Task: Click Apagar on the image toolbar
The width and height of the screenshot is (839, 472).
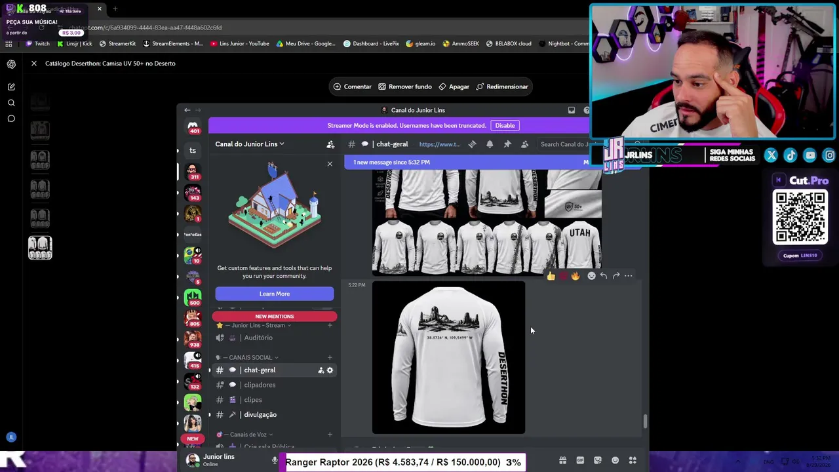Action: point(454,87)
